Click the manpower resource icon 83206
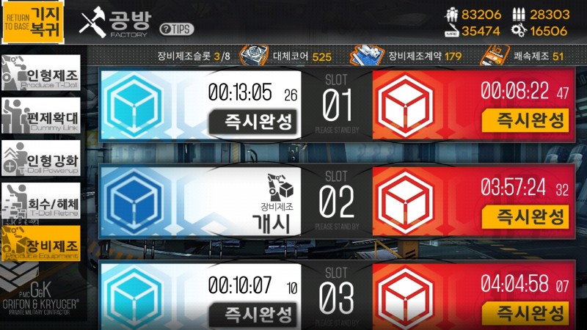 point(452,15)
